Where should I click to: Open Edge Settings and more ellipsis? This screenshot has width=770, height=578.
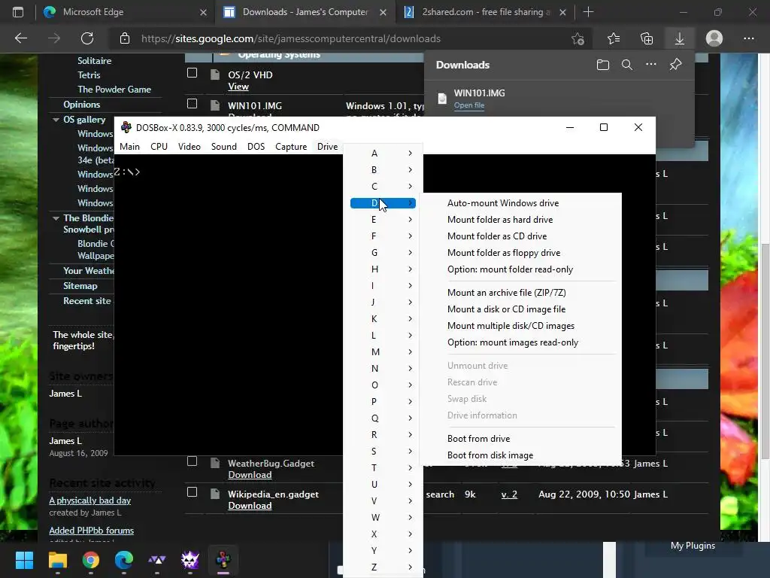748,38
